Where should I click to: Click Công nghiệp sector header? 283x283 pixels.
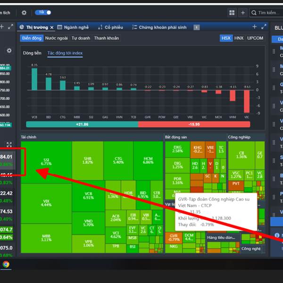[239, 137]
